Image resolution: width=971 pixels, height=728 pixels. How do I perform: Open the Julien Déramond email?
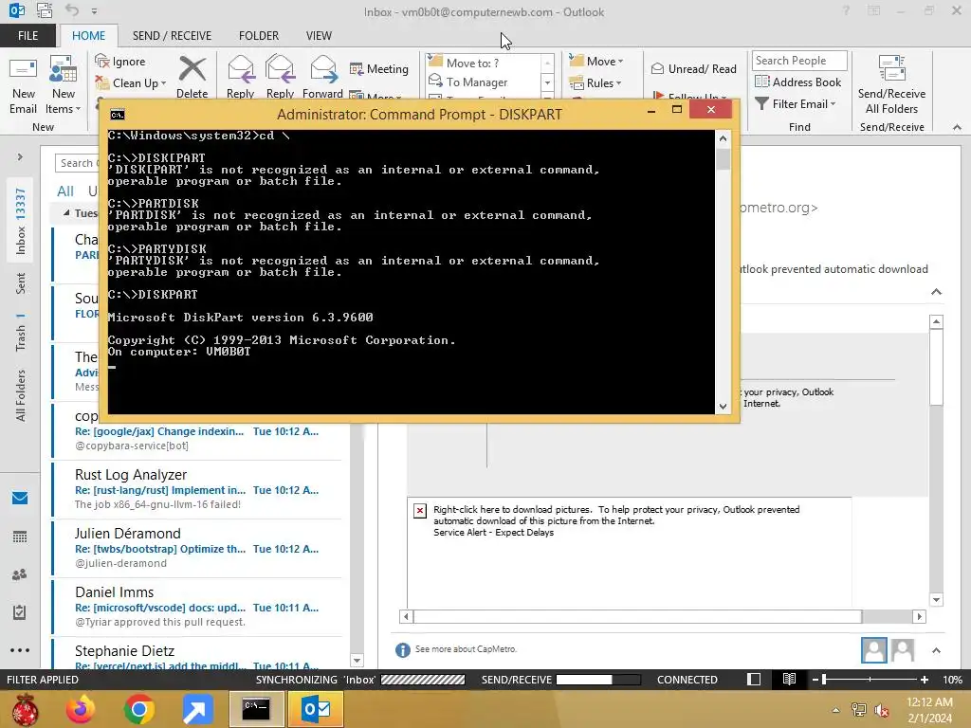point(197,549)
